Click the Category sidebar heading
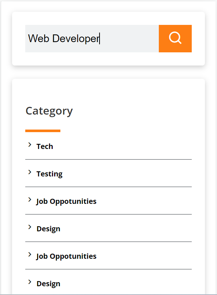 click(x=49, y=111)
